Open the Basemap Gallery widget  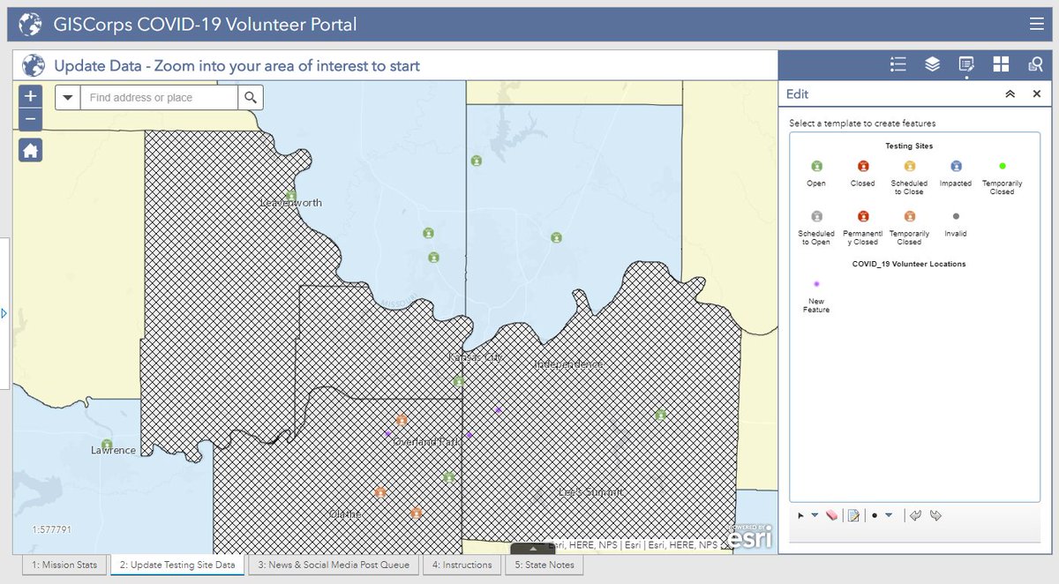point(1001,64)
